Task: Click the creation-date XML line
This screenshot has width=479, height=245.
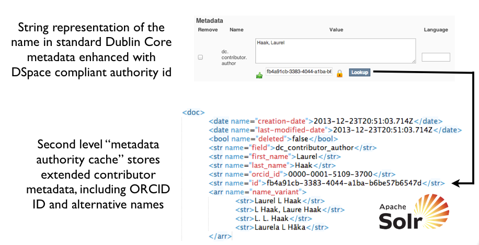Action: pos(325,121)
